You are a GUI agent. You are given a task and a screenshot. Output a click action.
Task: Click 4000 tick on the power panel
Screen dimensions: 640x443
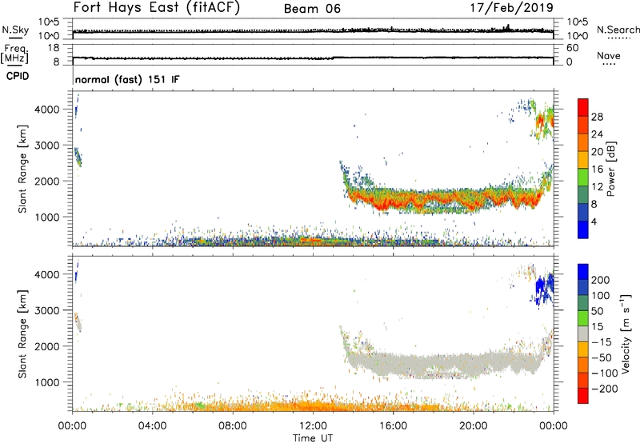(47, 110)
